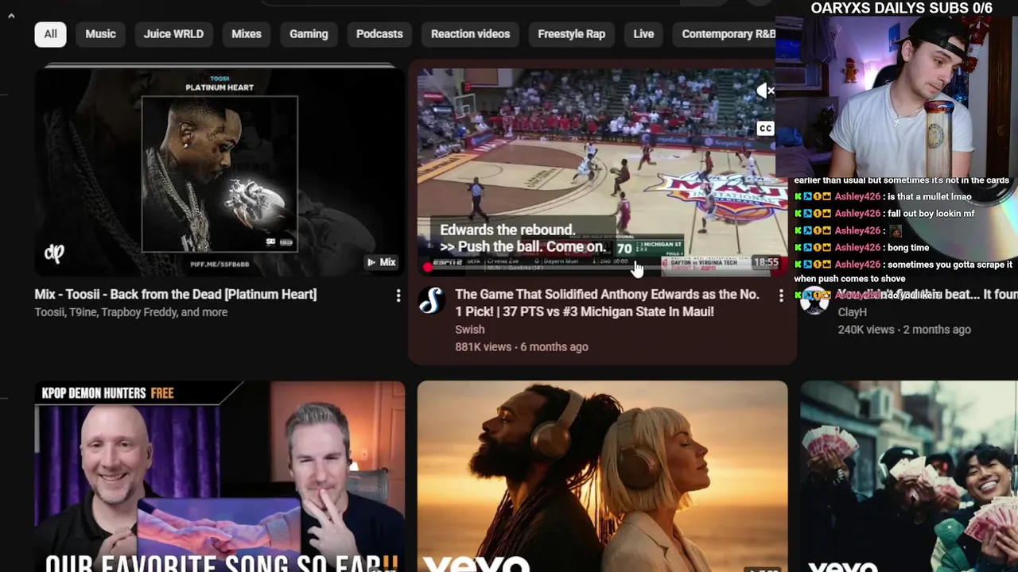Click the Mix badge on Toosii thumbnail
Screen dimensions: 1018x572
381,262
